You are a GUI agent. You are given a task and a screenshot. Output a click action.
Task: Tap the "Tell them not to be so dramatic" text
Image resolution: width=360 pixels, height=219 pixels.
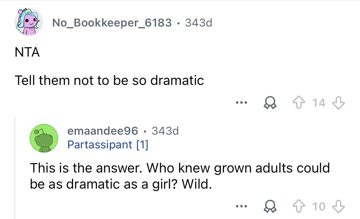[x=109, y=80]
